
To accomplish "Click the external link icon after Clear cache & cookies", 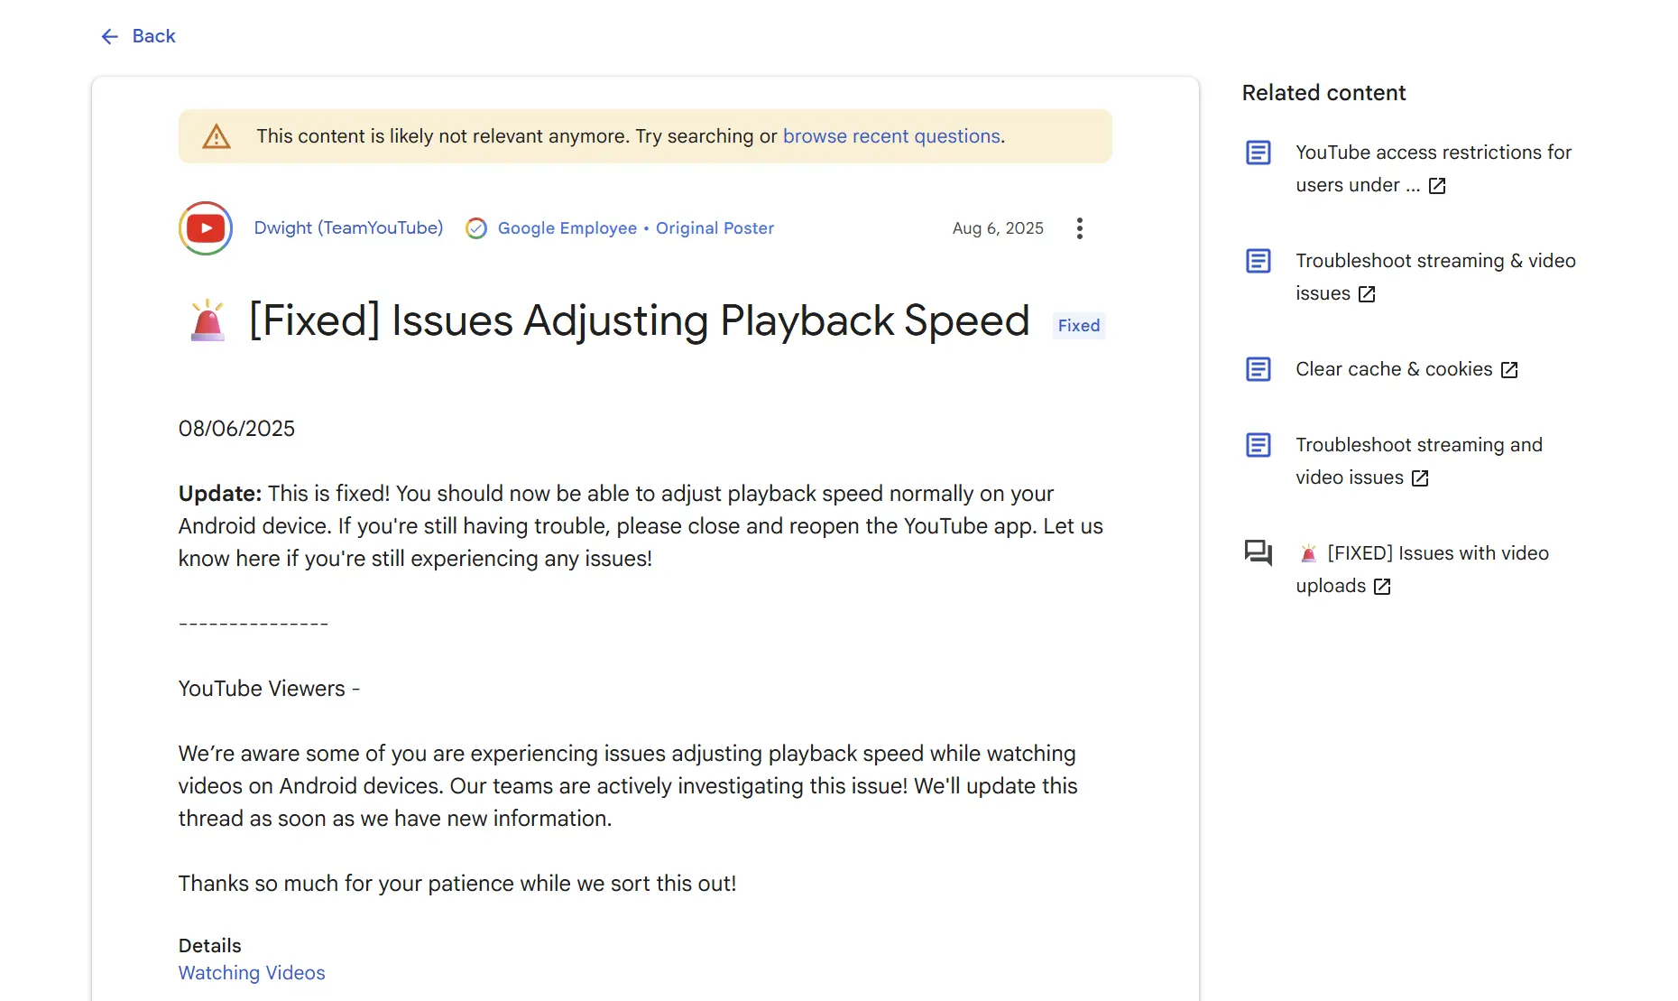I will point(1509,370).
